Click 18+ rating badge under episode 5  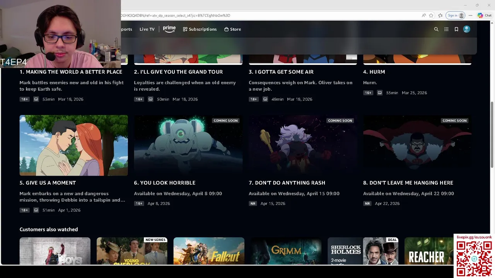pyautogui.click(x=24, y=210)
